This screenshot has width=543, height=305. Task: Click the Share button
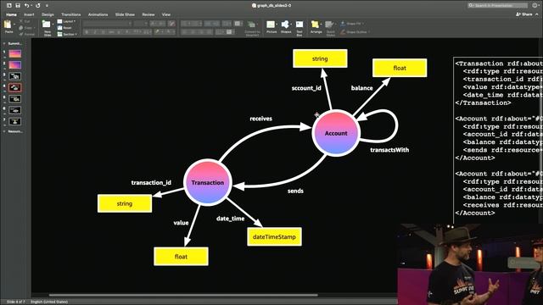524,14
